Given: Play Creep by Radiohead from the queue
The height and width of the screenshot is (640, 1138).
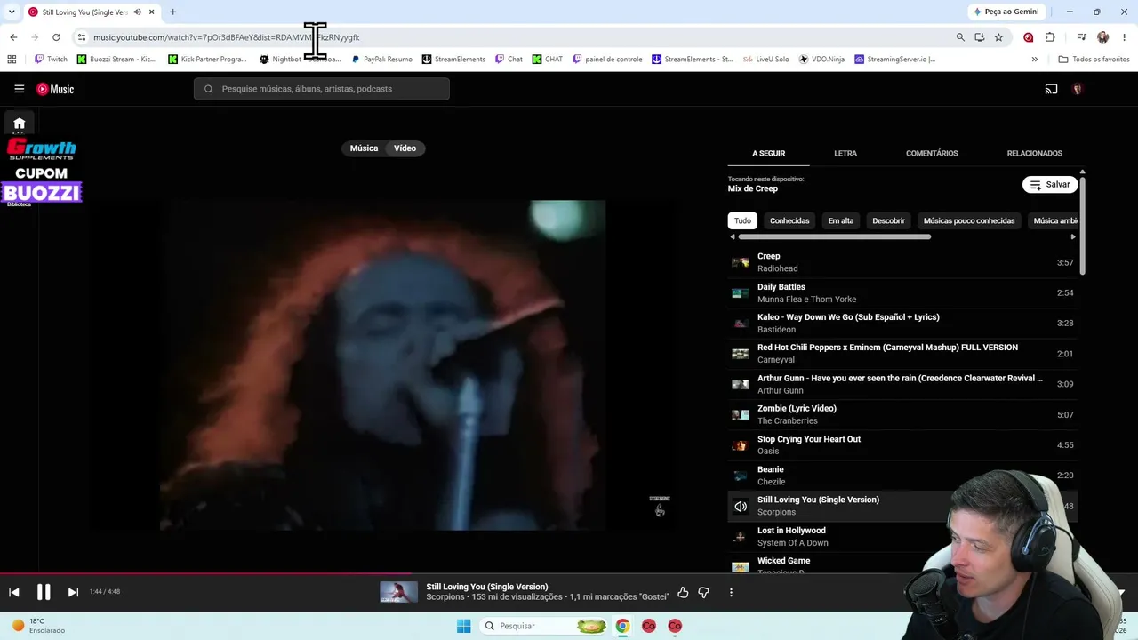Looking at the screenshot, I should coord(902,262).
